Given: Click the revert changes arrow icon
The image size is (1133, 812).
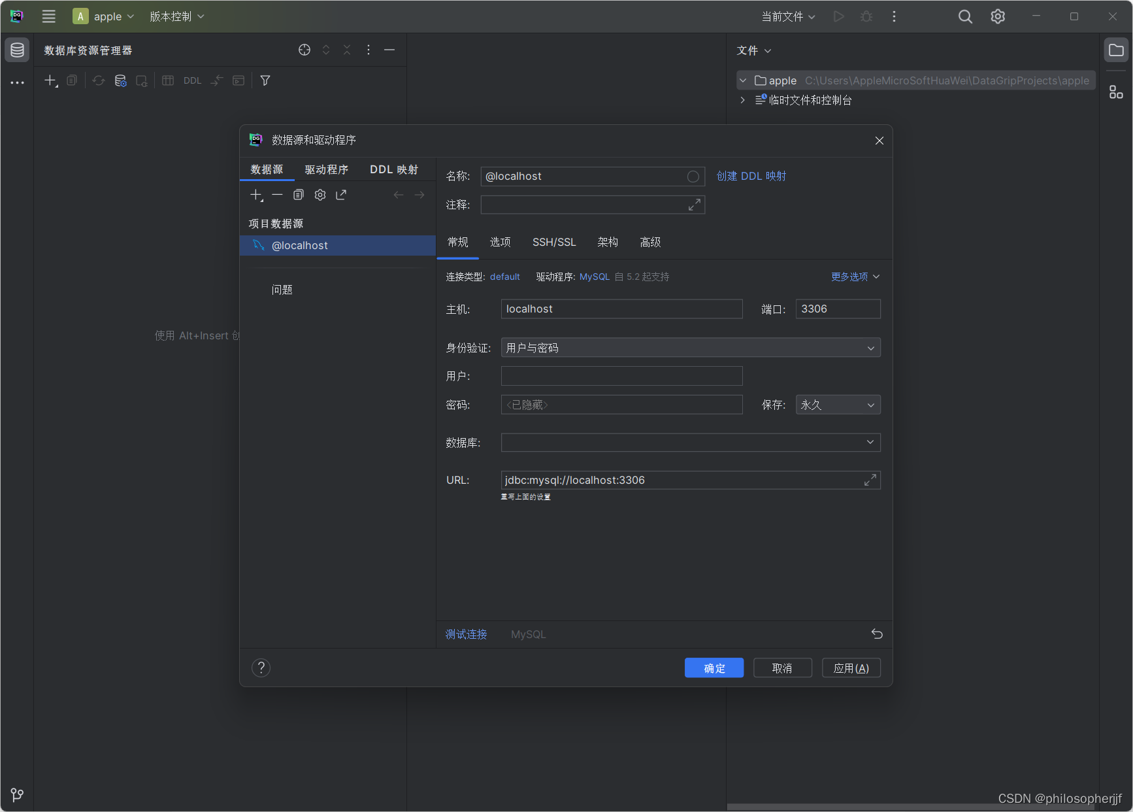Looking at the screenshot, I should click(x=877, y=634).
